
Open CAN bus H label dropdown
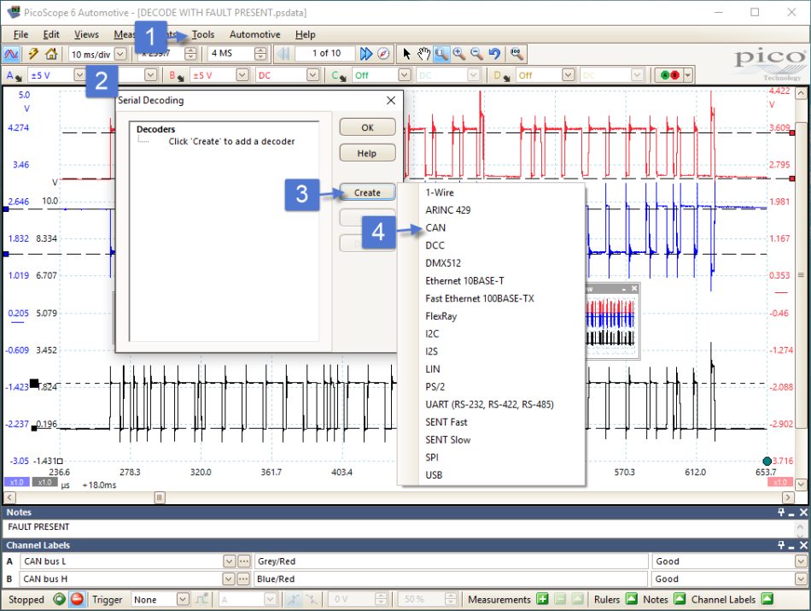[x=229, y=579]
